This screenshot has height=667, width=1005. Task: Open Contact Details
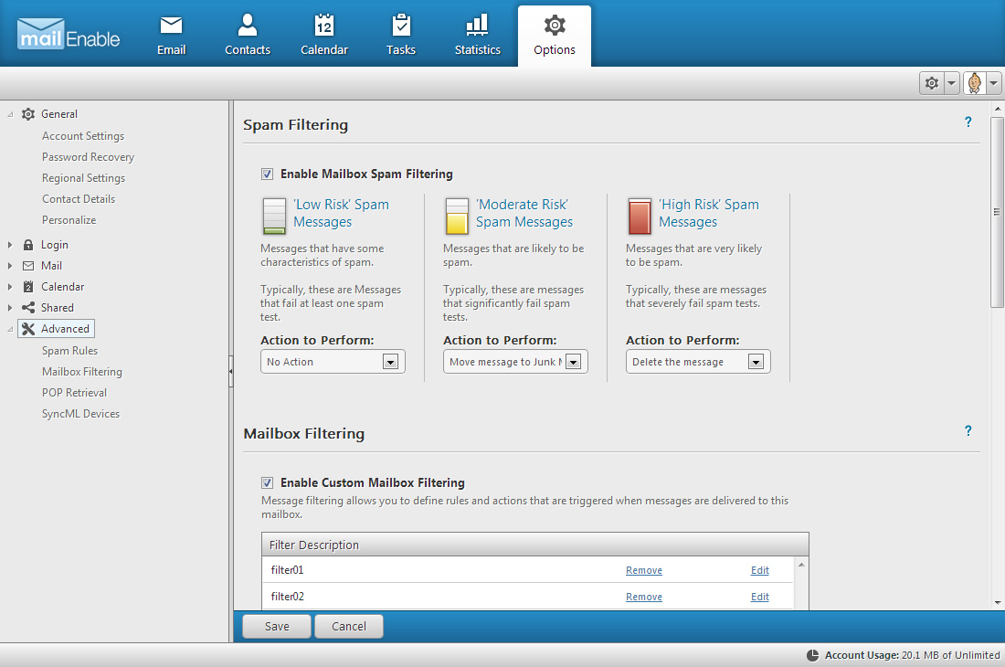coord(79,199)
